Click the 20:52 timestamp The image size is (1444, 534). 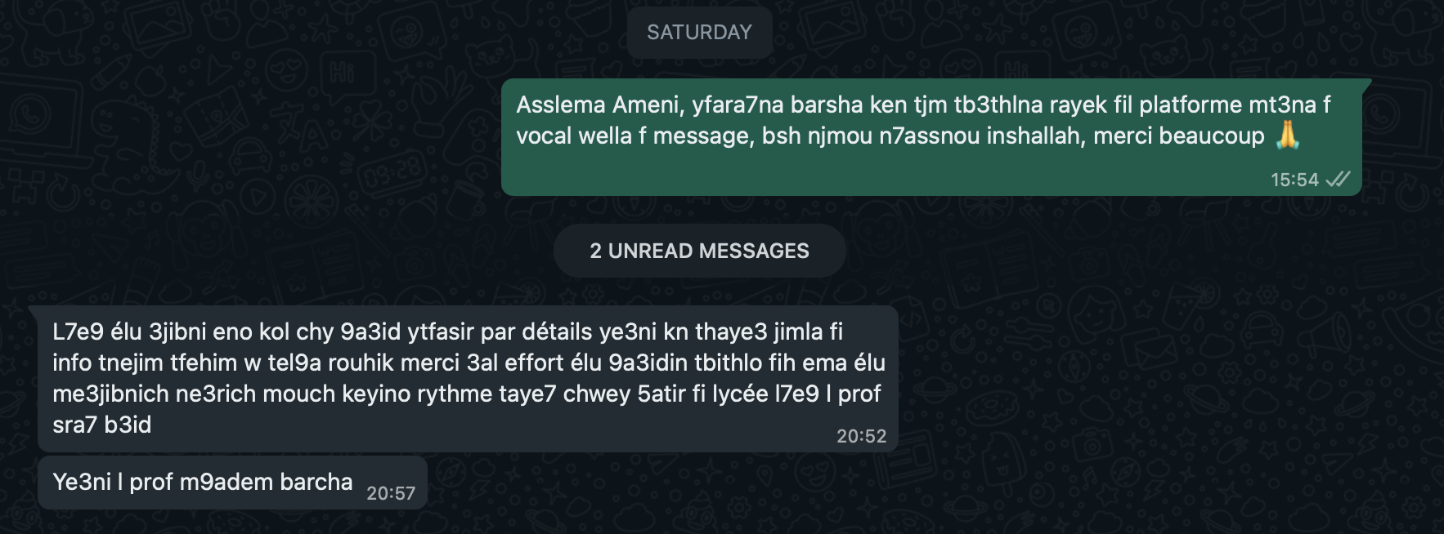[x=861, y=436]
